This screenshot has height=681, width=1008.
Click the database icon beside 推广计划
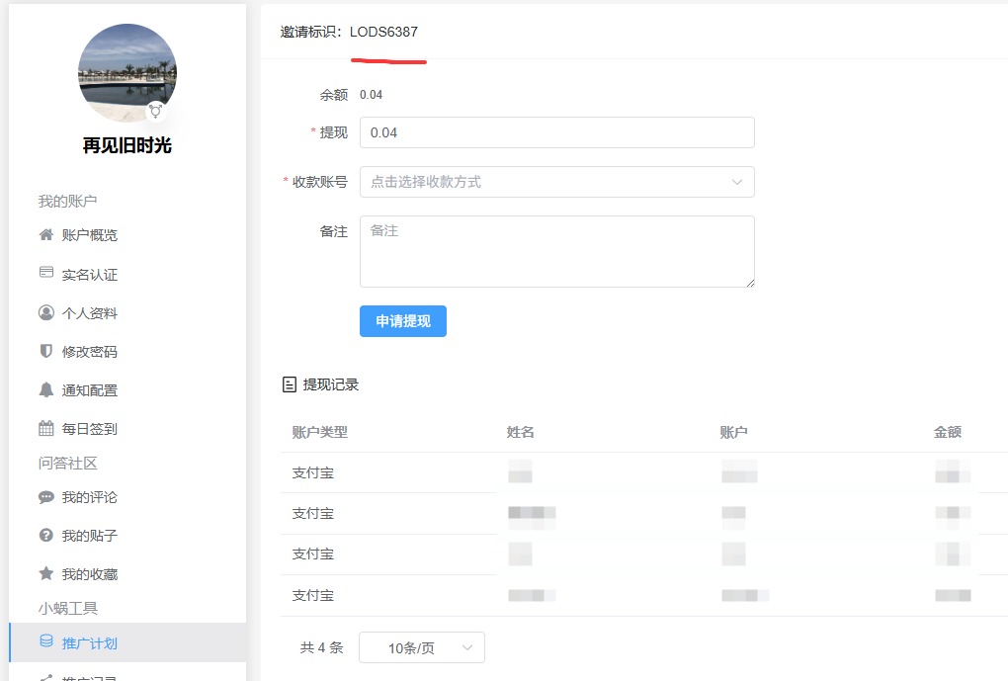pyautogui.click(x=45, y=641)
